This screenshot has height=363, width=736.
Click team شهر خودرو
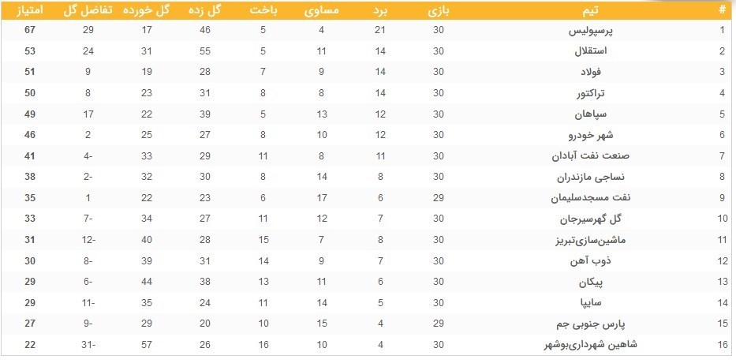coord(592,135)
